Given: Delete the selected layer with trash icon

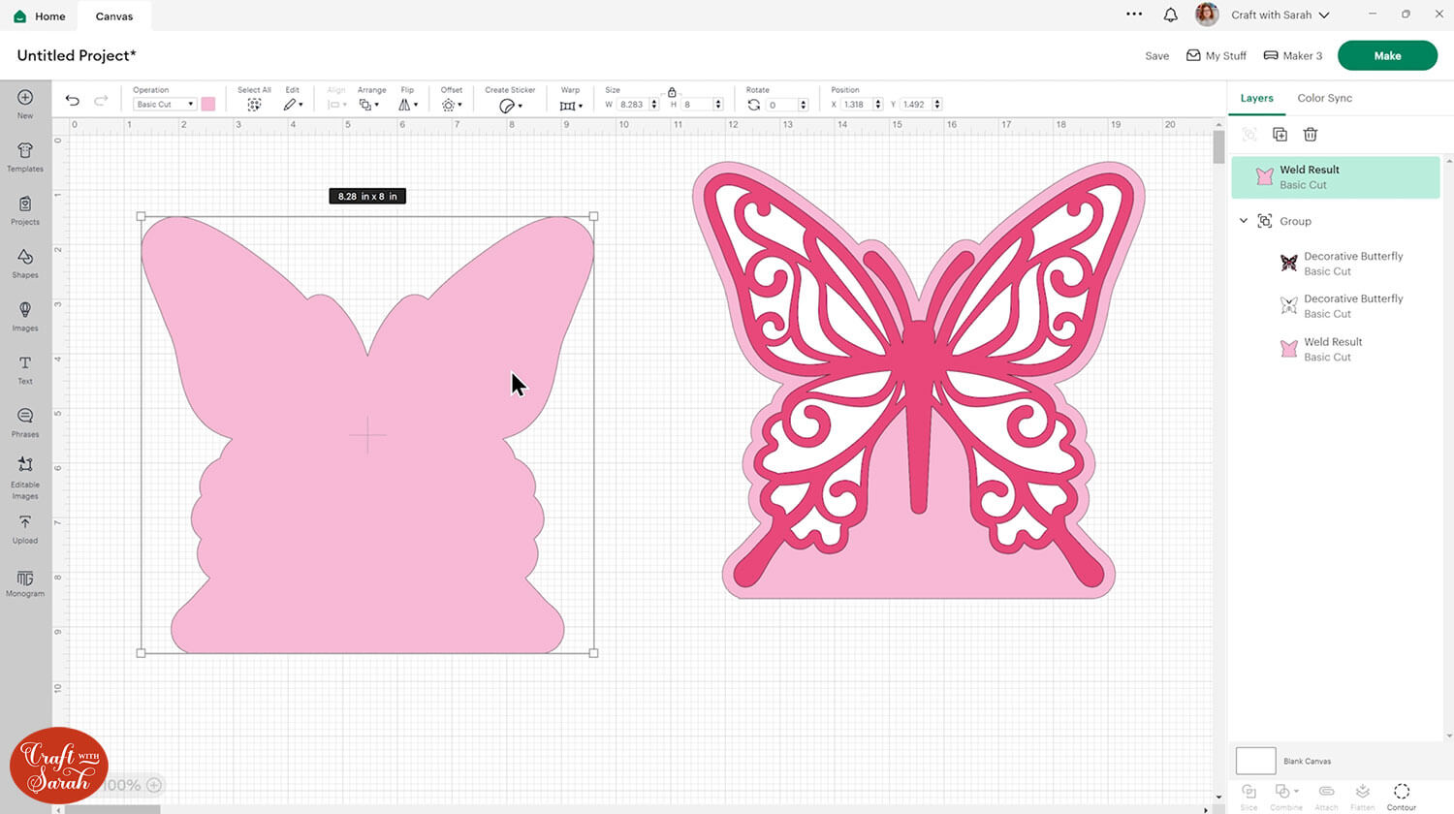Looking at the screenshot, I should click(1311, 135).
